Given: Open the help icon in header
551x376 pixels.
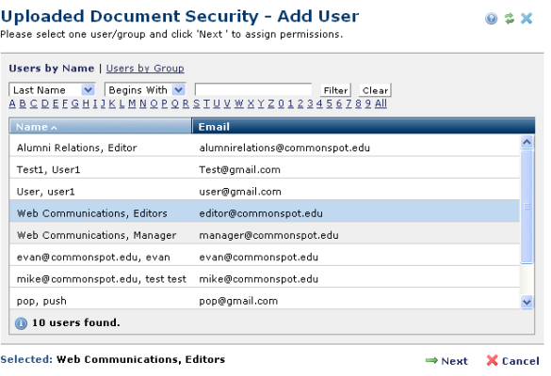Looking at the screenshot, I should 492,18.
